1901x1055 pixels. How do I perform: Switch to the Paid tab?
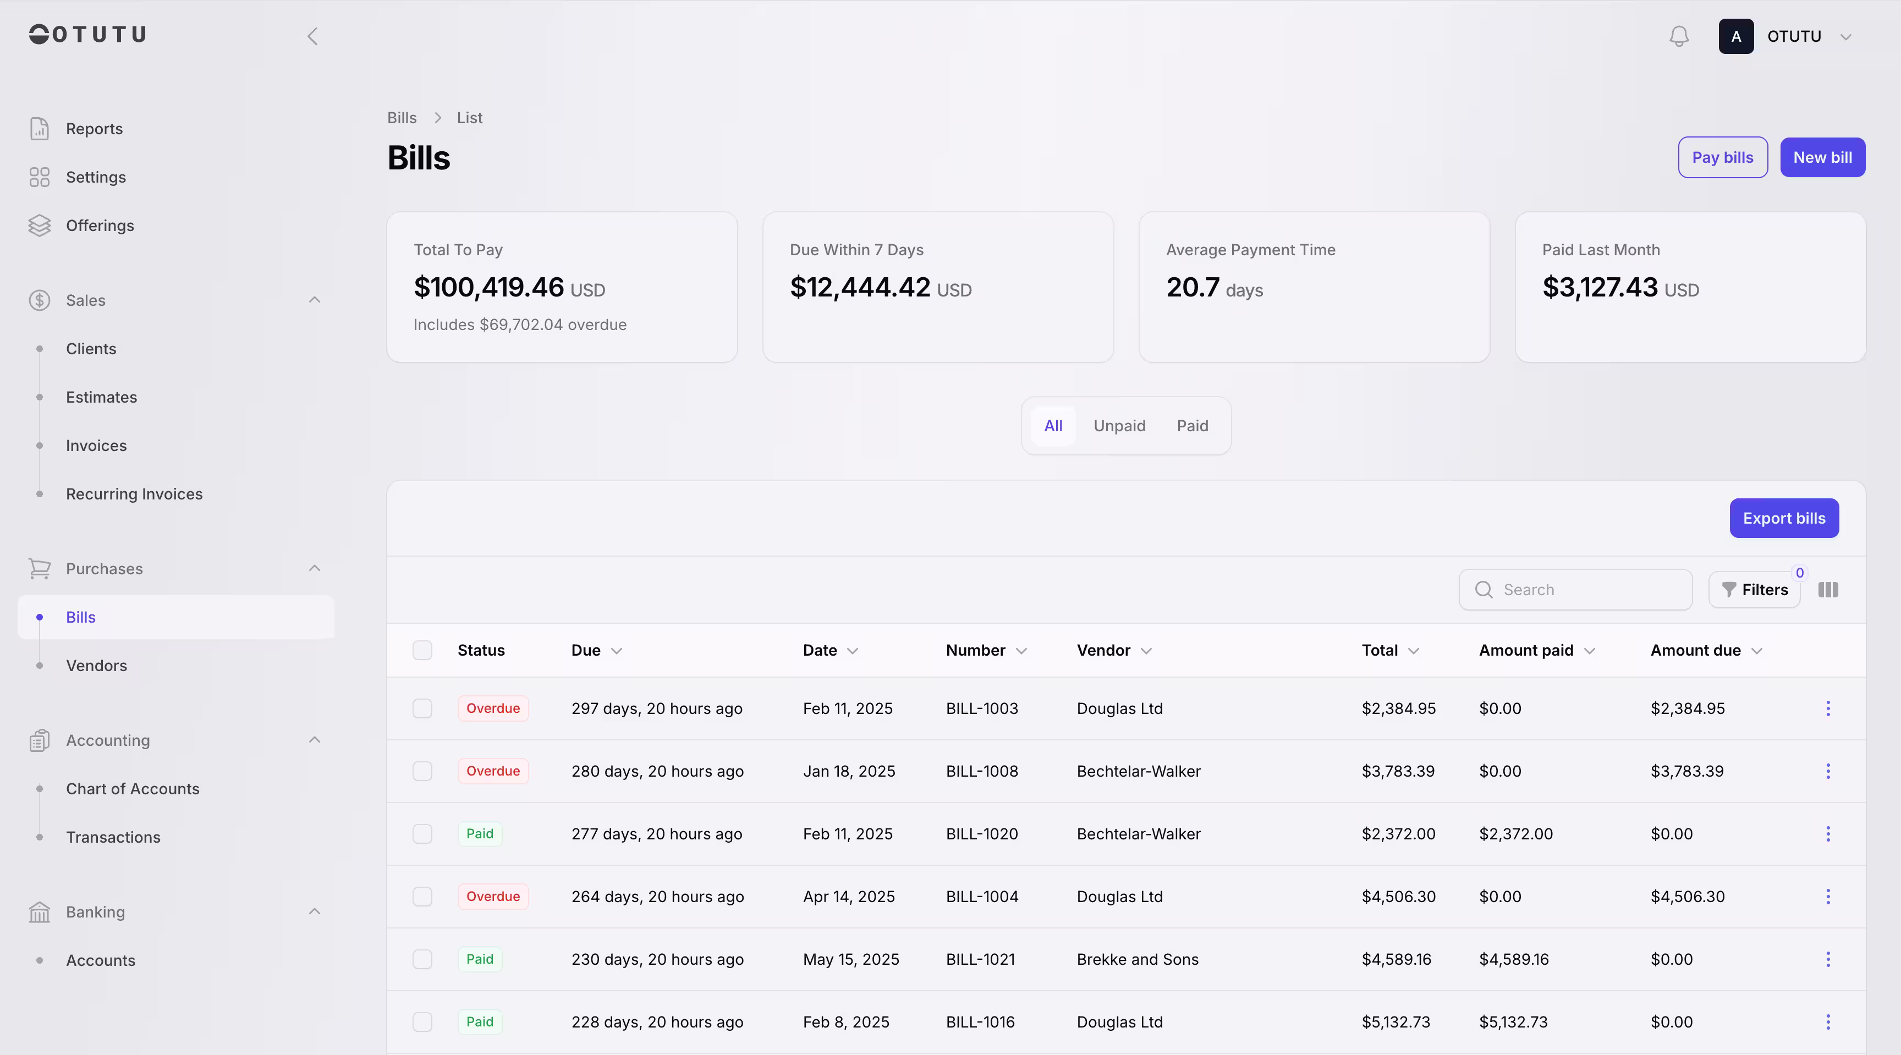pyautogui.click(x=1192, y=425)
